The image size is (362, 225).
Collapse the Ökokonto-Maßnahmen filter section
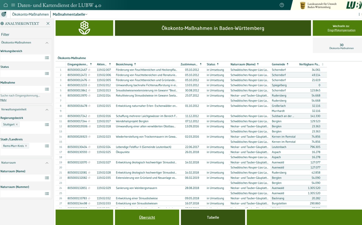click(x=47, y=43)
